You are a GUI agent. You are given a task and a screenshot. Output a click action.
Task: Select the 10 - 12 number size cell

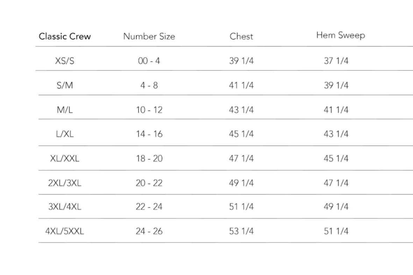(x=149, y=110)
